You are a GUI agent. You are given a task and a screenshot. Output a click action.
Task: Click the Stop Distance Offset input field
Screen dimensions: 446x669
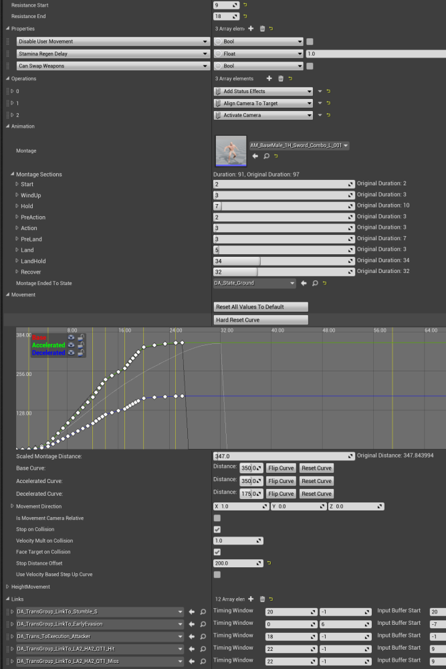(x=237, y=563)
